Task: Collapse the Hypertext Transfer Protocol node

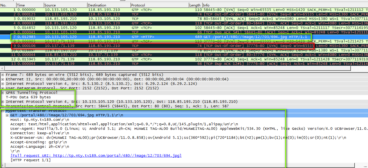Action: 3,111
